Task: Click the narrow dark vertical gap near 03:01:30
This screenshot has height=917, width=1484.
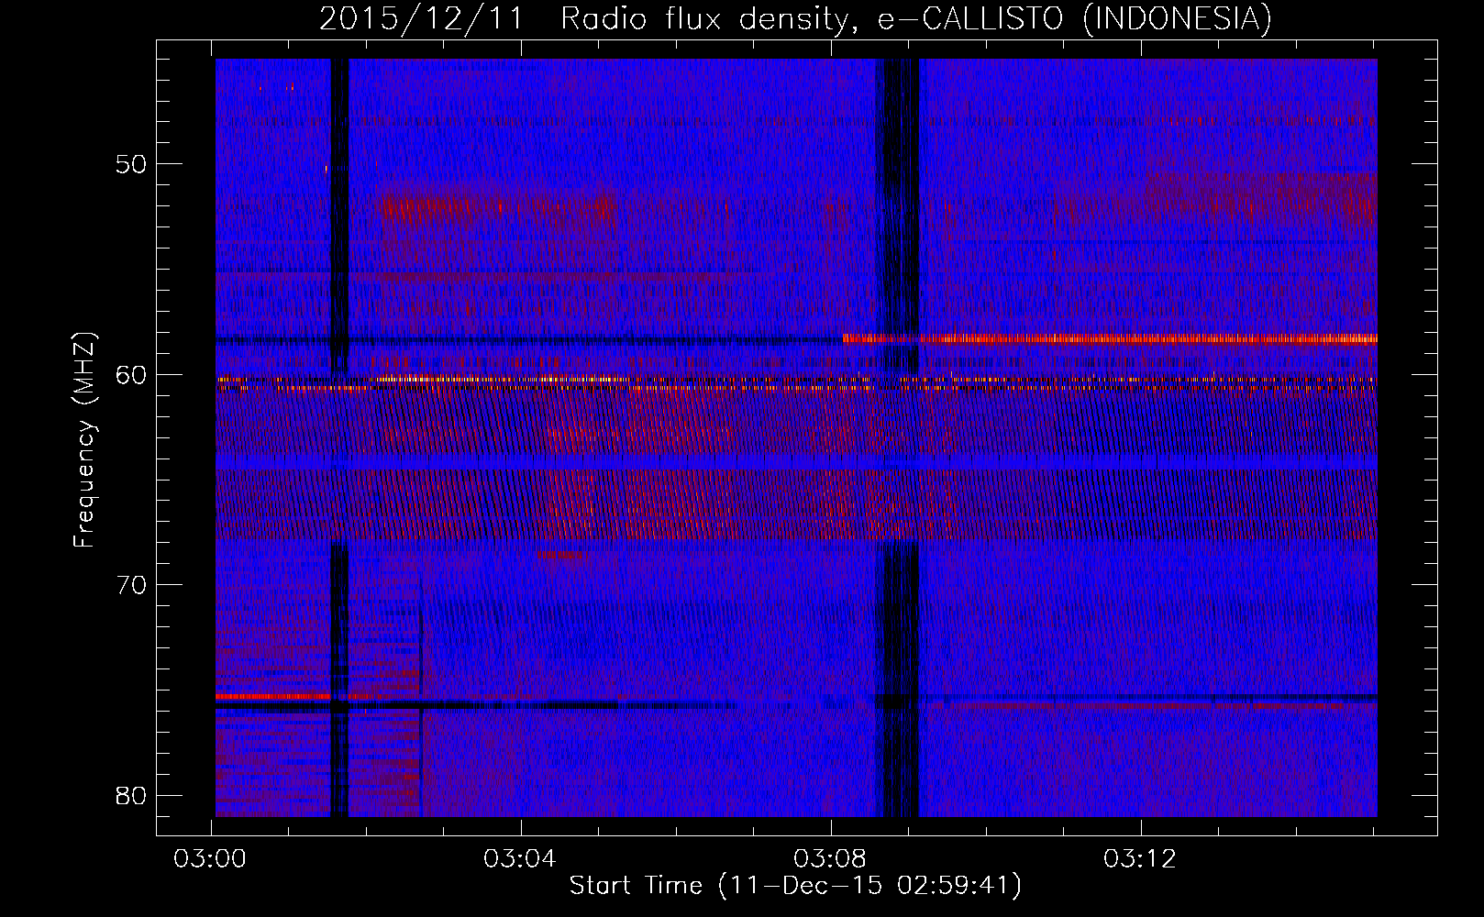Action: tap(339, 437)
